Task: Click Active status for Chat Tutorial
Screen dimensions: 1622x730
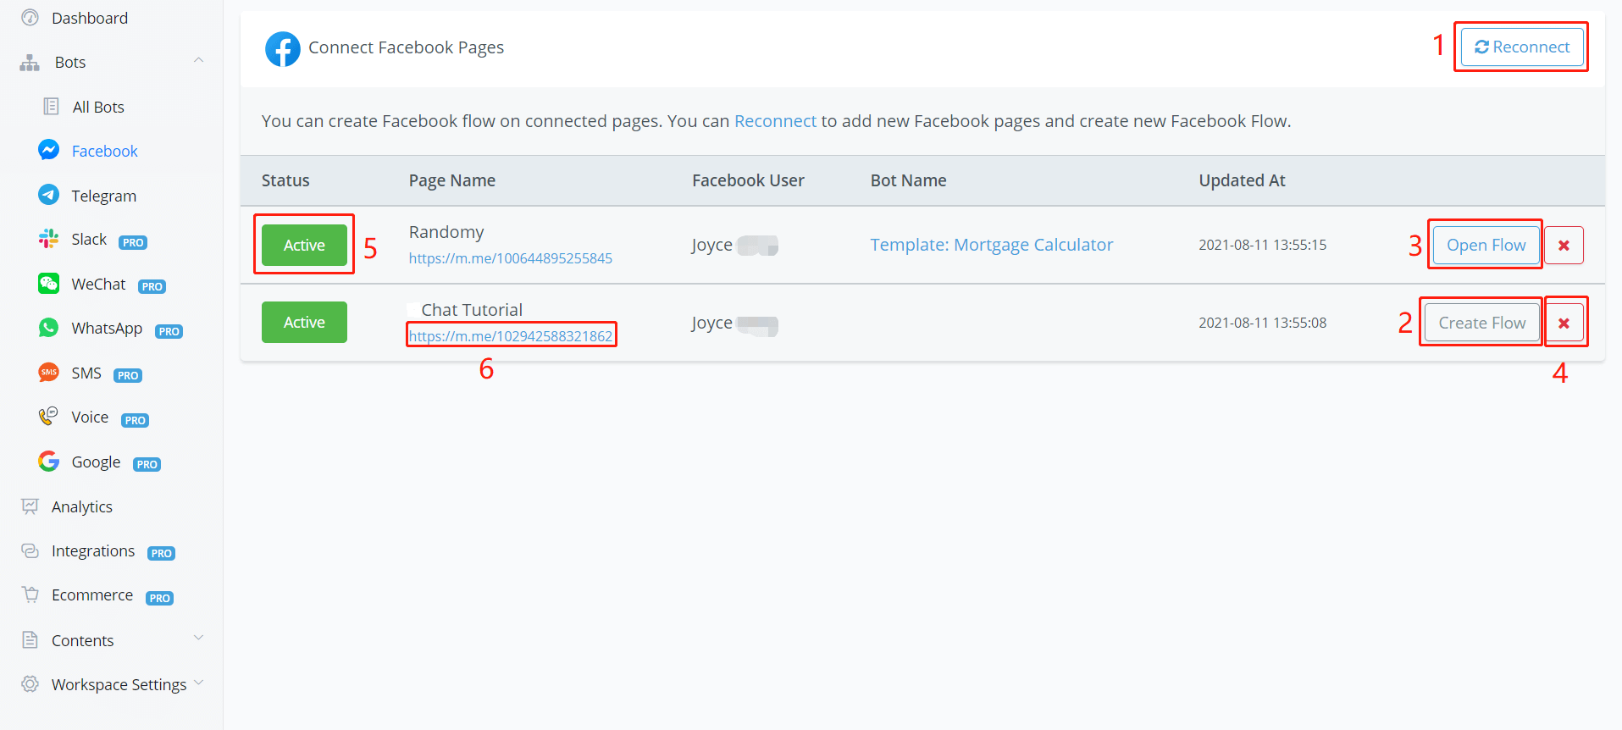Action: (304, 322)
